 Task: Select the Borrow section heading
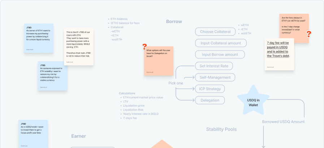tap(174, 22)
